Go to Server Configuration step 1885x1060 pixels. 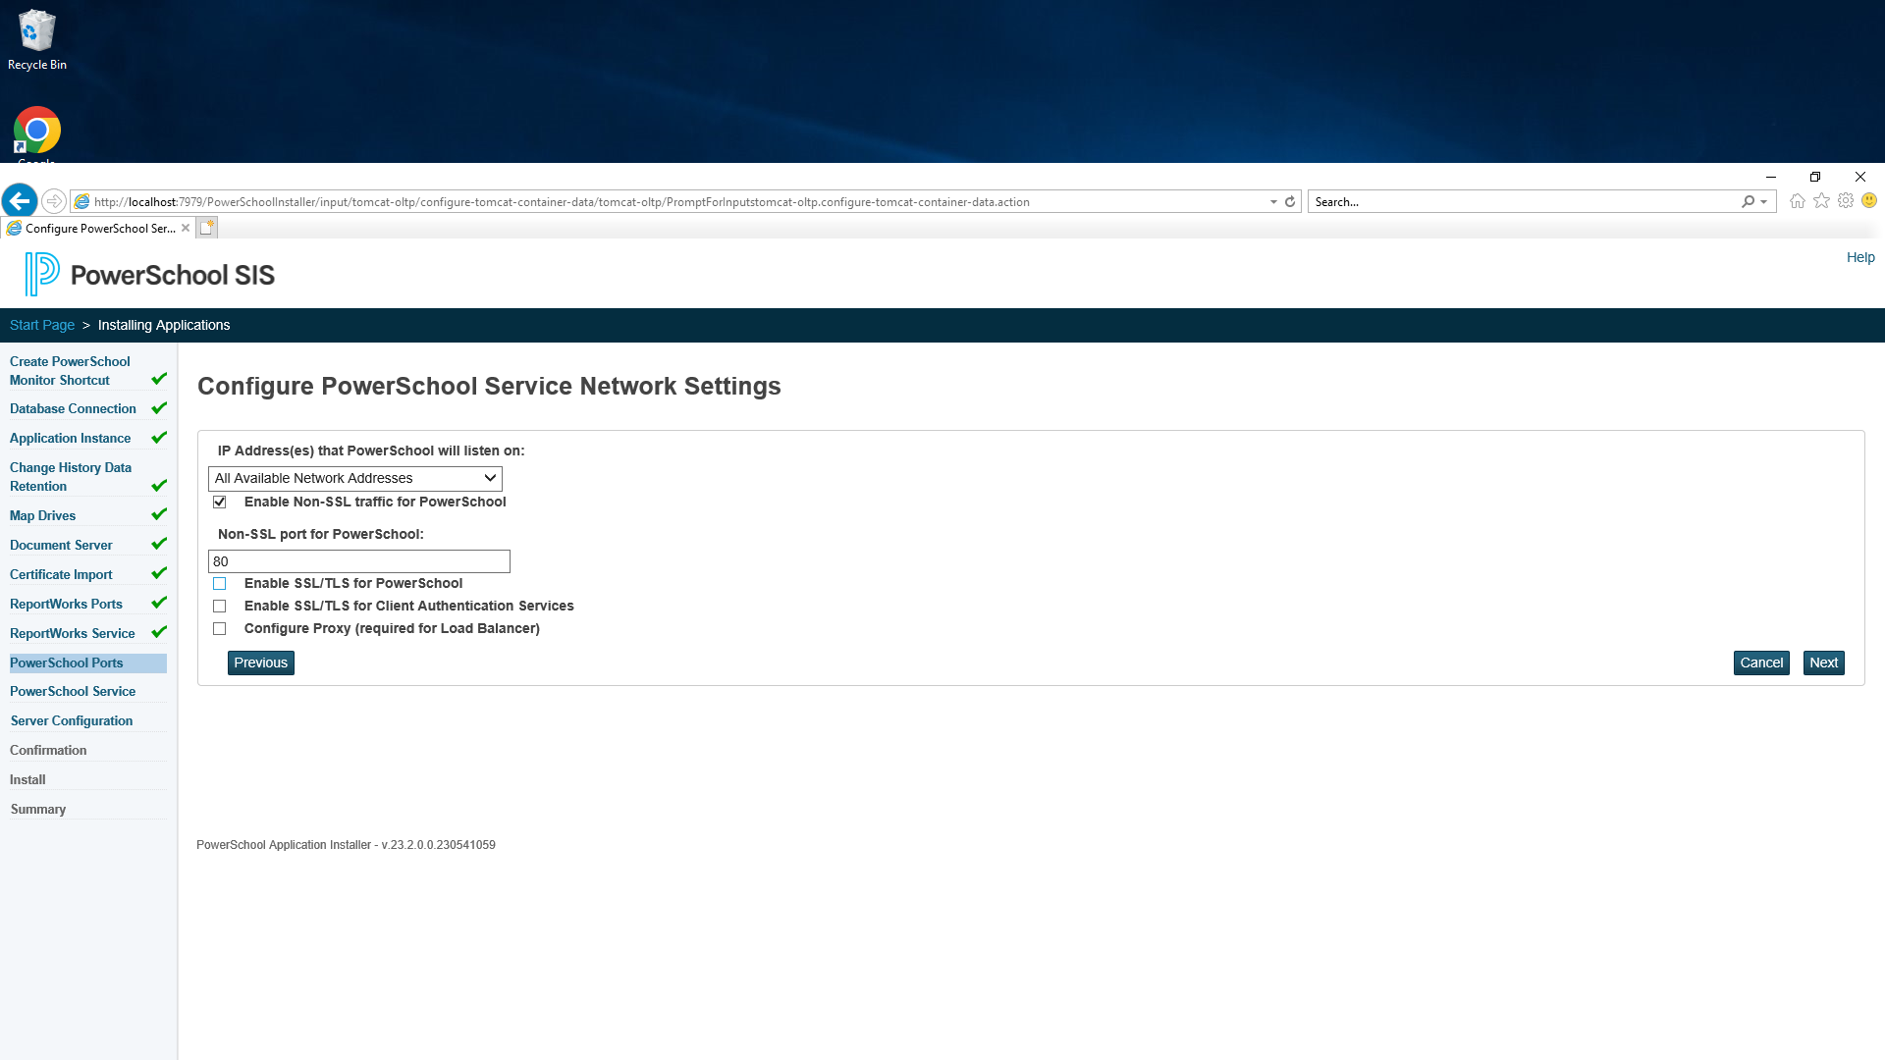click(x=72, y=720)
